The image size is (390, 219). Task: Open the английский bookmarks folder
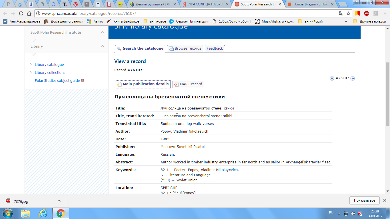310,21
